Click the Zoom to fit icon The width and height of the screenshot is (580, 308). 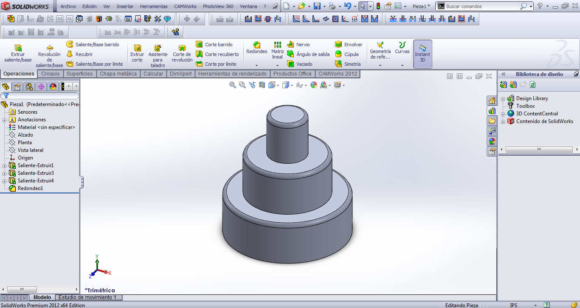point(232,84)
